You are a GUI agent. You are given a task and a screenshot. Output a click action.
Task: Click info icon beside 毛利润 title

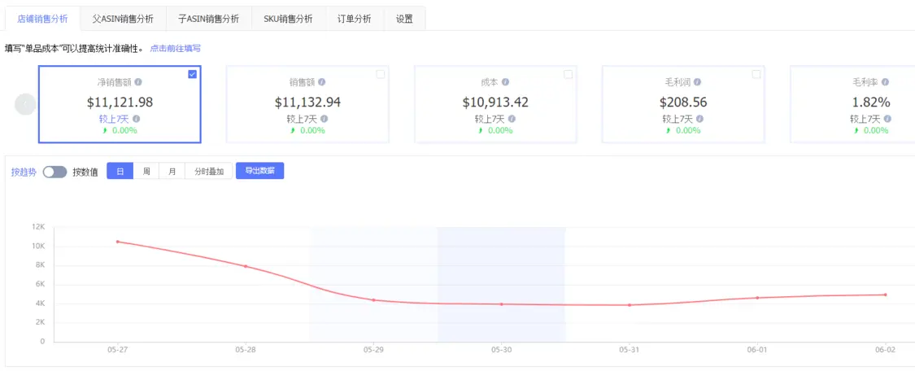click(697, 82)
